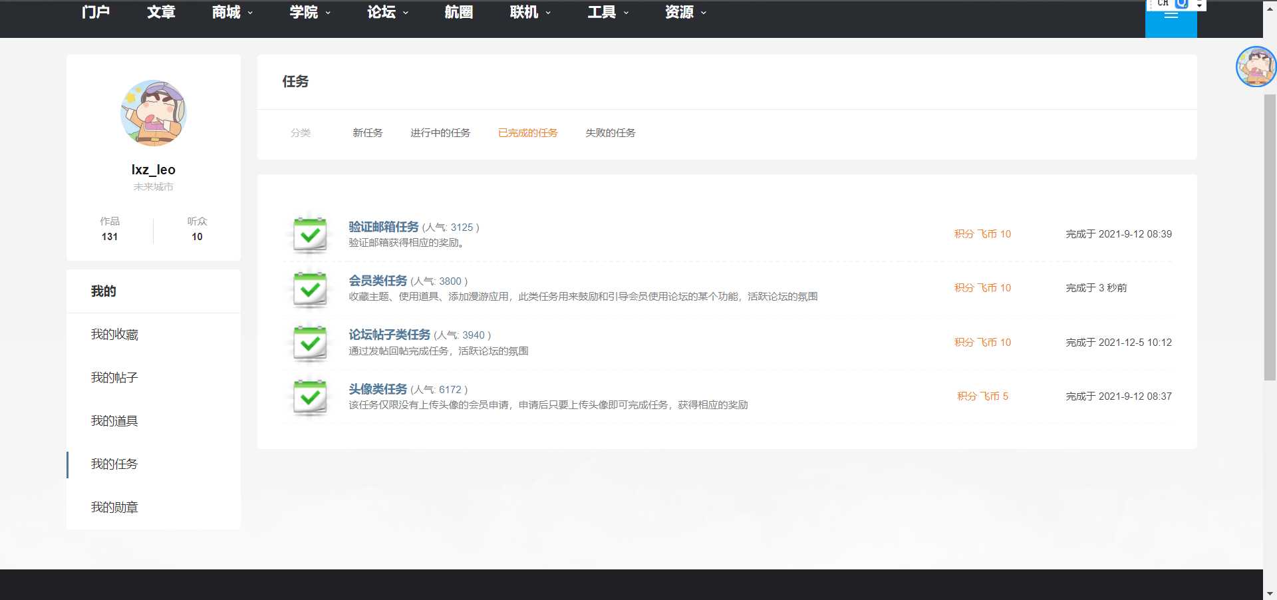This screenshot has width=1277, height=600.
Task: Expand the 联机 dropdown menu
Action: click(x=530, y=12)
